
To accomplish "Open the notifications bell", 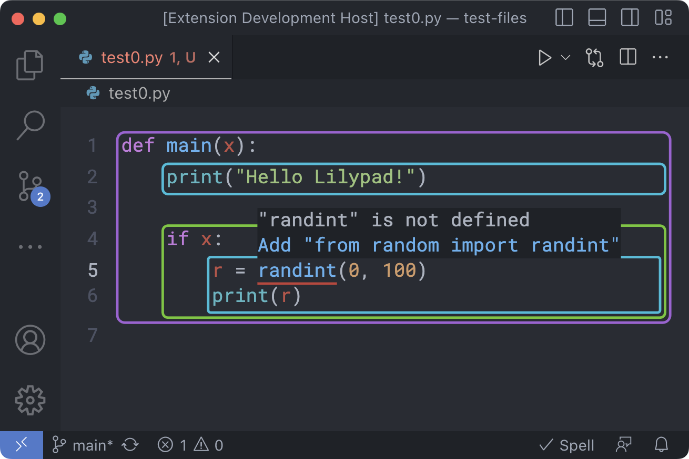I will coord(661,445).
